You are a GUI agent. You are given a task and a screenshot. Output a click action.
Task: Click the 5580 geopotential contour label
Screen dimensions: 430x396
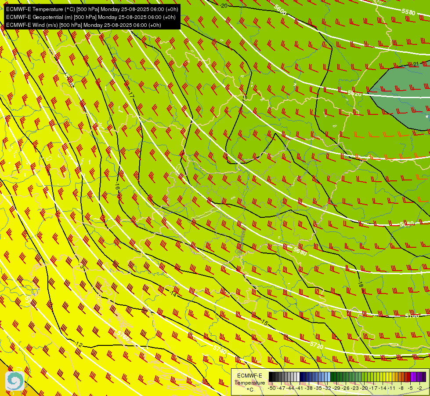(408, 12)
